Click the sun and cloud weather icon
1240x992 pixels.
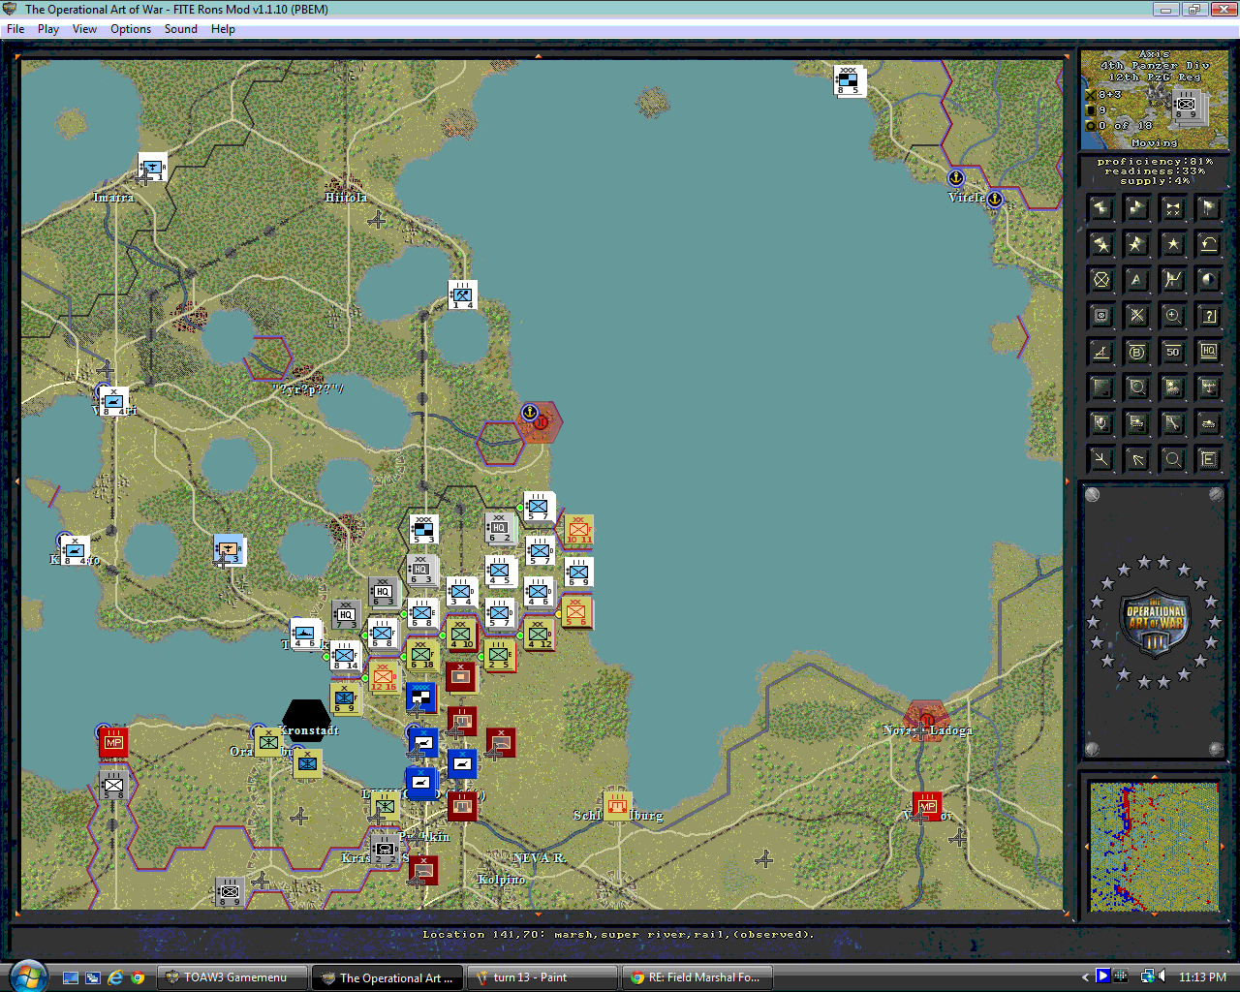[x=1173, y=387]
